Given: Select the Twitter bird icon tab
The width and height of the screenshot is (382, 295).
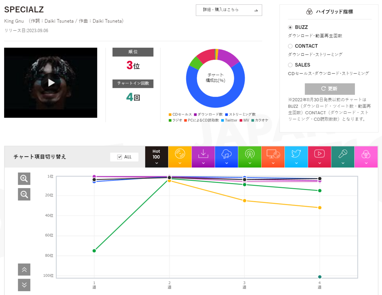Looking at the screenshot, I should tap(296, 157).
